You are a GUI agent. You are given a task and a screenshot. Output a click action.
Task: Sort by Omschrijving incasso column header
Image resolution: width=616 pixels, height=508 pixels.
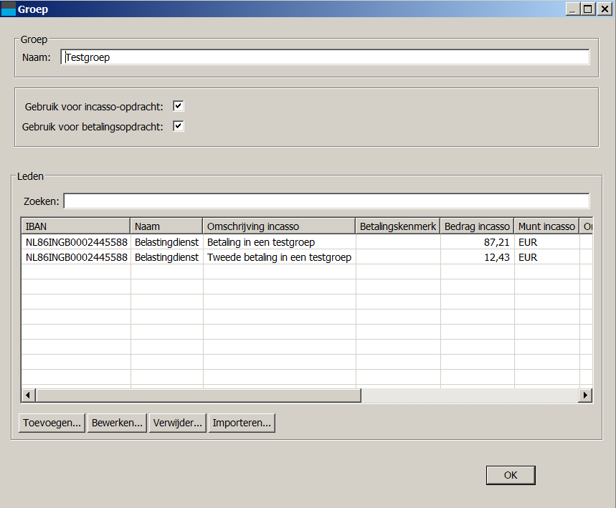tap(279, 226)
